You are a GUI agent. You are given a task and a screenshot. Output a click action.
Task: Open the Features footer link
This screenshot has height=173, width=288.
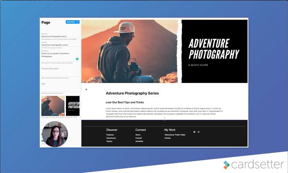[110, 135]
